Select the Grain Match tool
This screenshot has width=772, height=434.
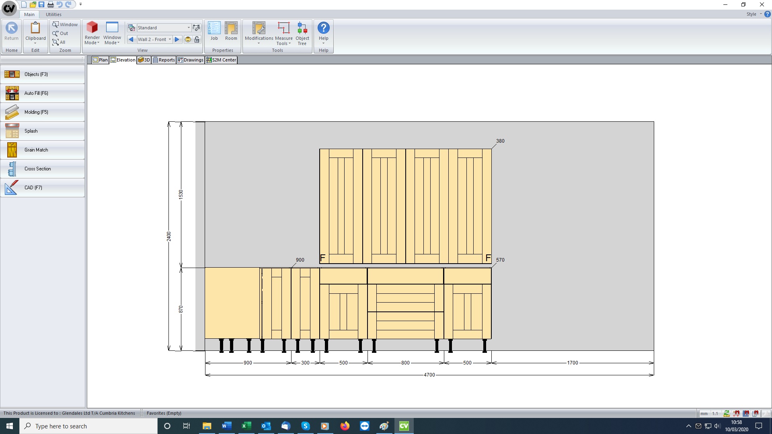[43, 150]
